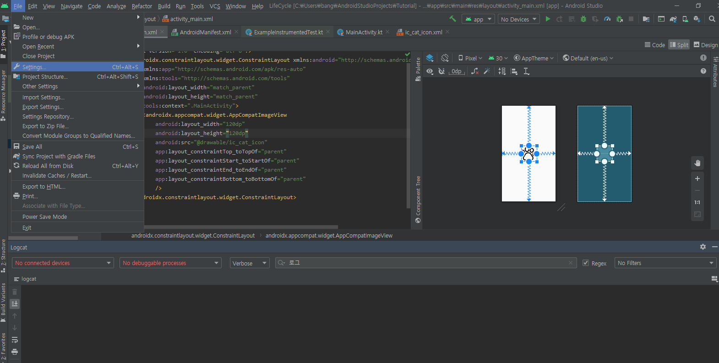Run the app with the green play icon

click(548, 19)
